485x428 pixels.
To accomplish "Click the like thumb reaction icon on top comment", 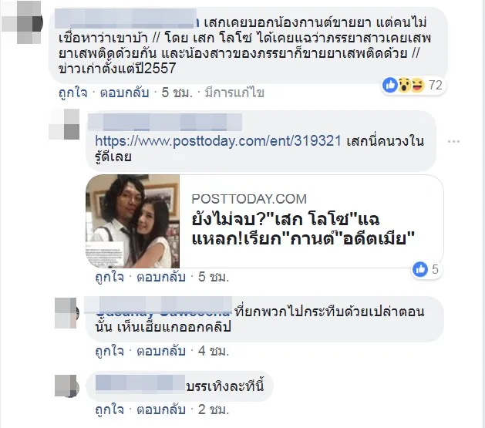I will tap(389, 85).
